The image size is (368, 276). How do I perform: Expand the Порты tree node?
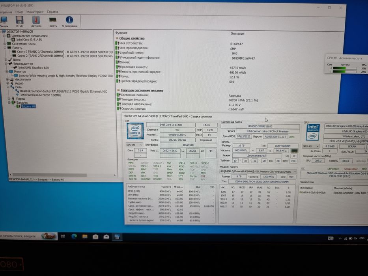point(9,99)
